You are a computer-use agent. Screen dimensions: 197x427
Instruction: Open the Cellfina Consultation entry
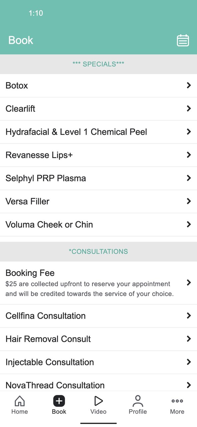pos(98,316)
